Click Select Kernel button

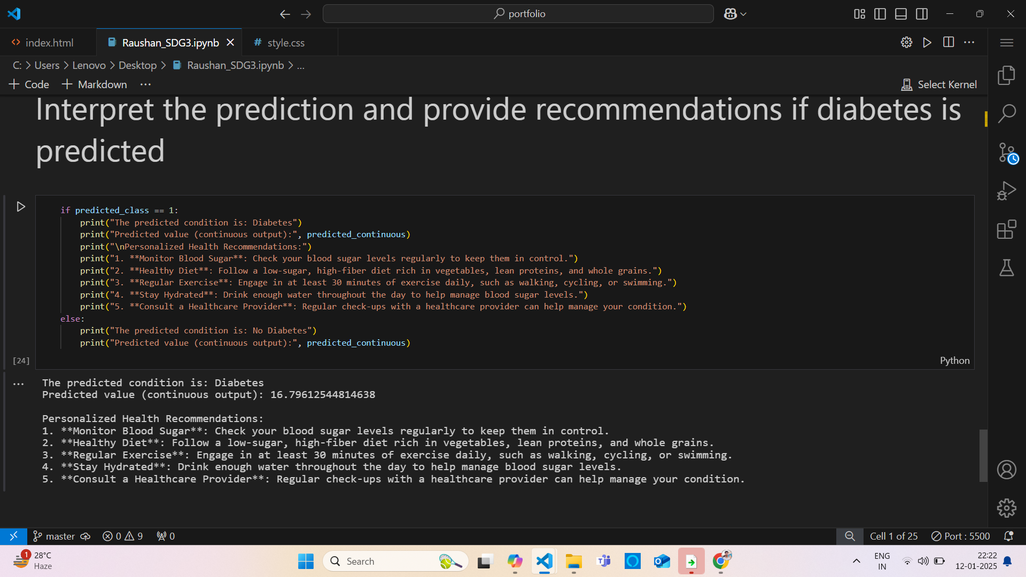point(939,84)
